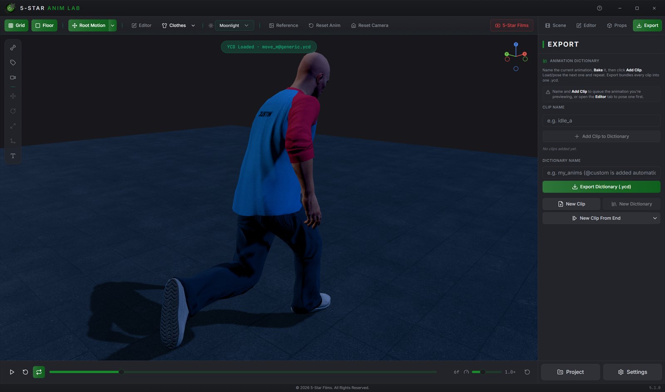Toggle Clothes on the character

point(174,25)
